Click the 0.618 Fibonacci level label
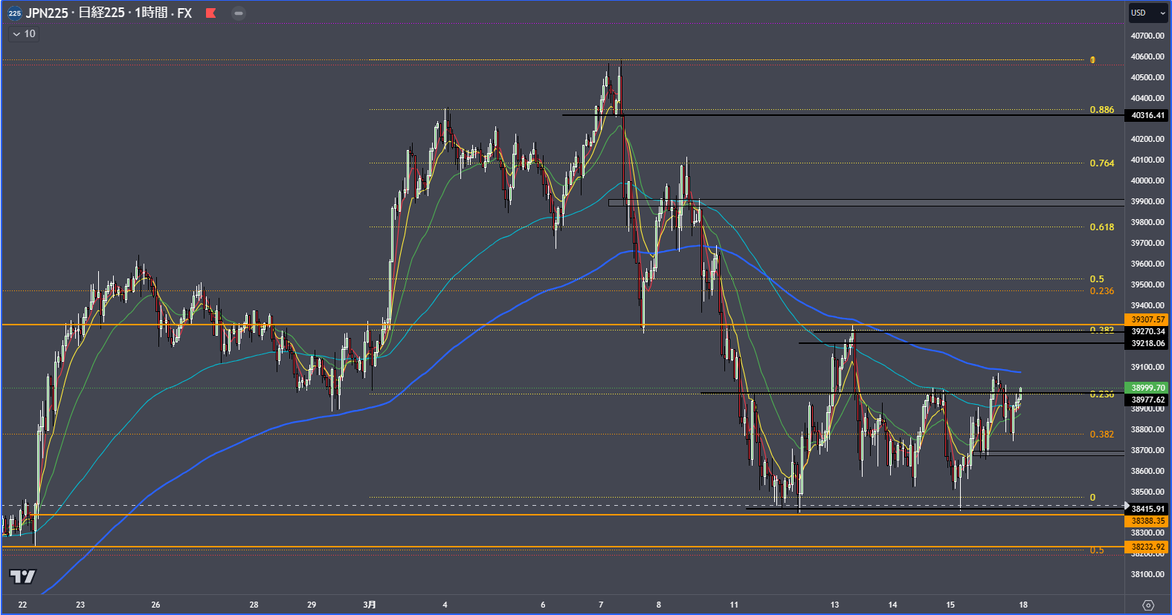Image resolution: width=1172 pixels, height=615 pixels. click(1102, 227)
